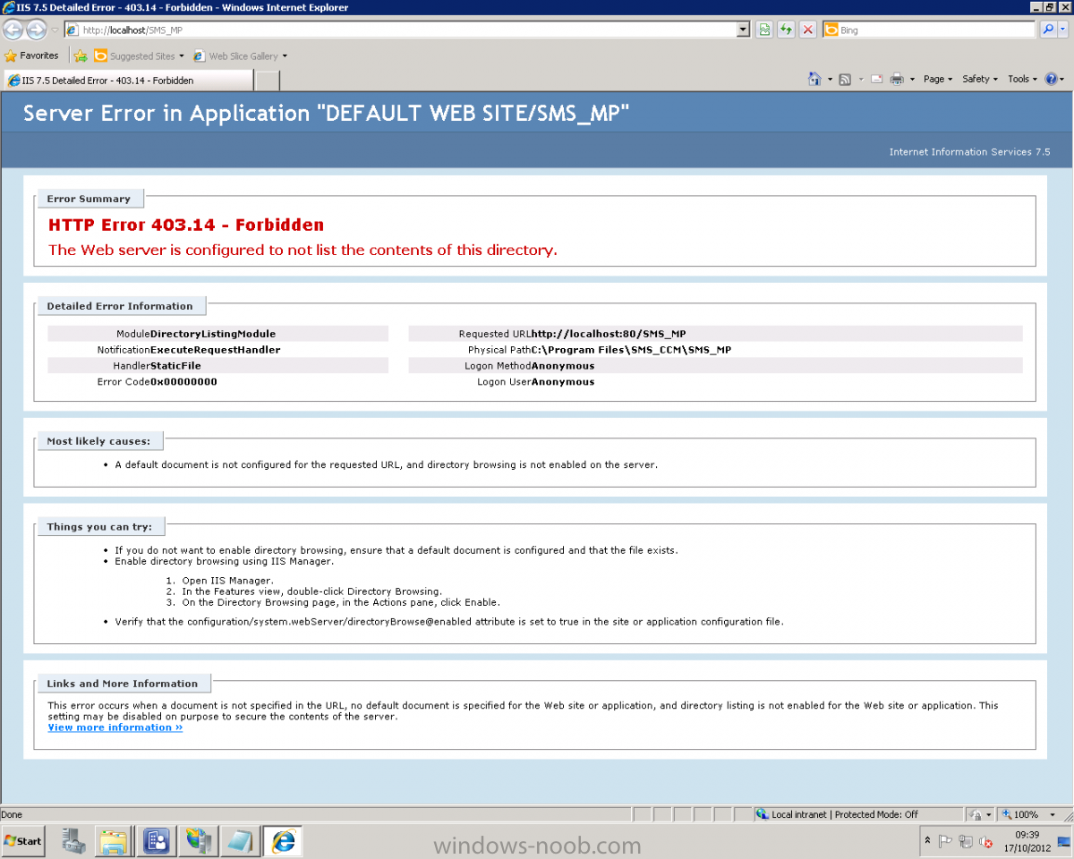Click the ExecuteRequestHandler notification value
Viewport: 1074px width, 859px height.
[216, 350]
